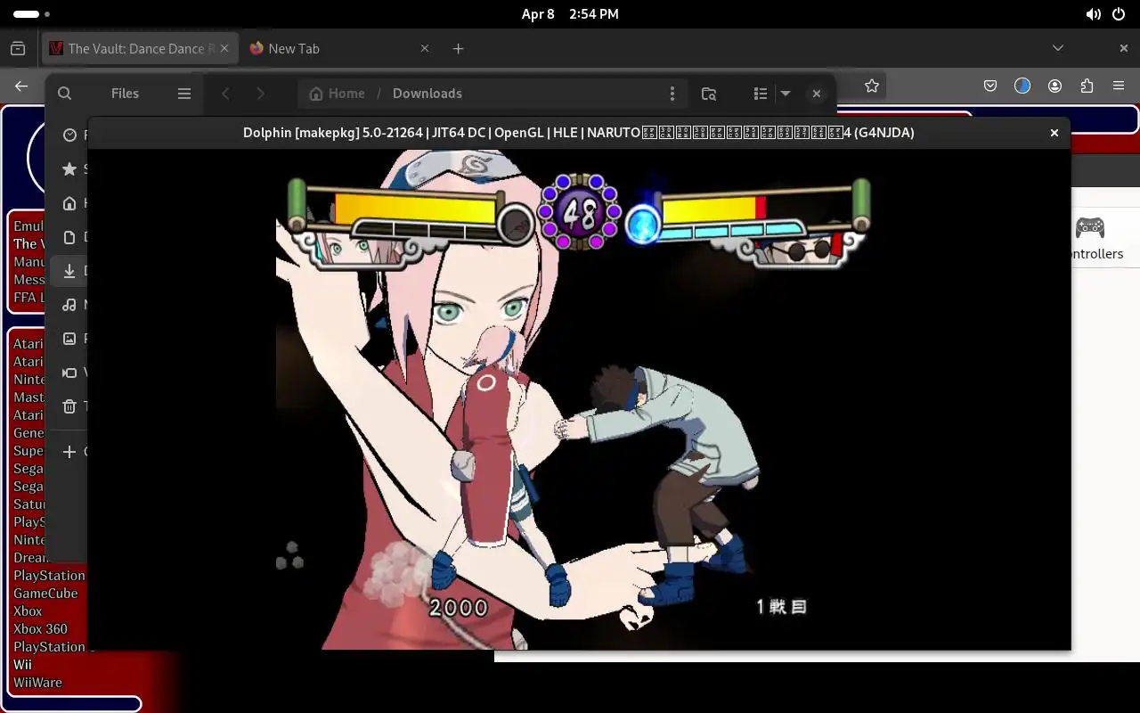Open the PlayStation link above Wii
Viewport: 1140px width, 713px height.
point(49,647)
